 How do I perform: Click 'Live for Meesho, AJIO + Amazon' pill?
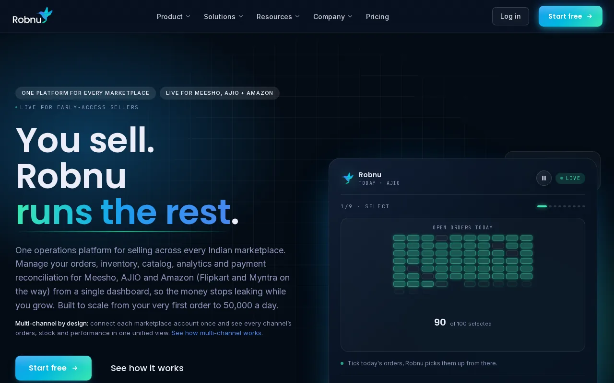coord(220,93)
